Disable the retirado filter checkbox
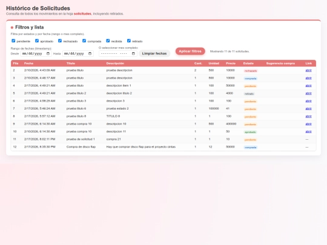Screen dimensions: 327x245 tap(128, 41)
